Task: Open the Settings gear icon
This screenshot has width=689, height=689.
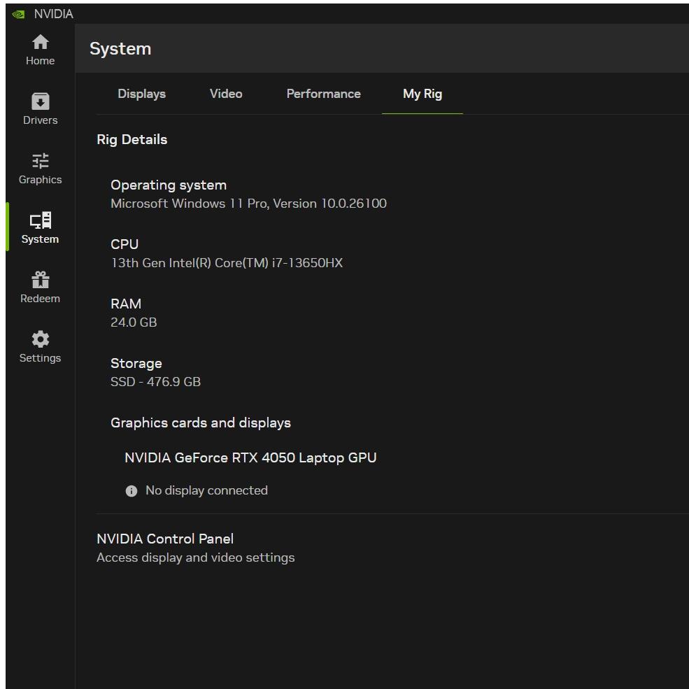Action: [41, 340]
